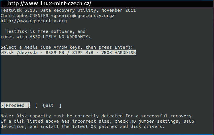The width and height of the screenshot is (214, 135).
Task: Click the 'Select a media' prompt line
Action: point(67,47)
